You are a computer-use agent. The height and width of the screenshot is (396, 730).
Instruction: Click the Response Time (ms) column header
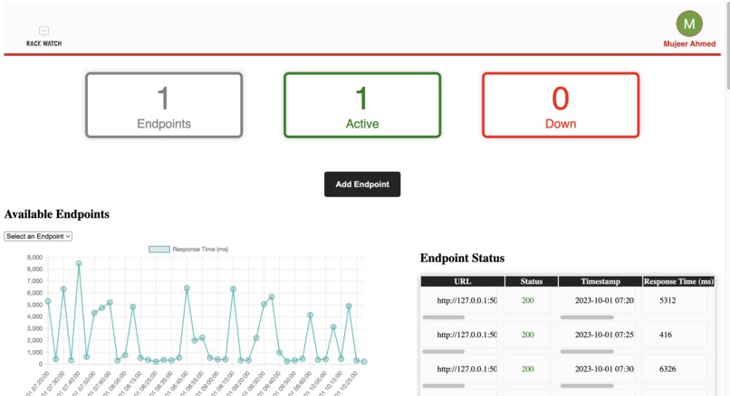pyautogui.click(x=678, y=281)
